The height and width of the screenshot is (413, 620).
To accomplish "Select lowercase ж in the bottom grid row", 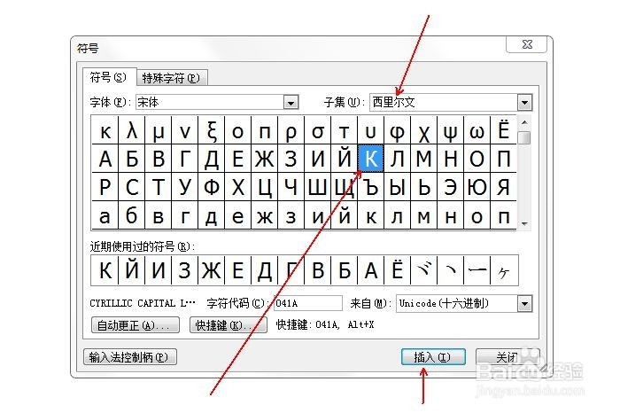I will point(265,215).
